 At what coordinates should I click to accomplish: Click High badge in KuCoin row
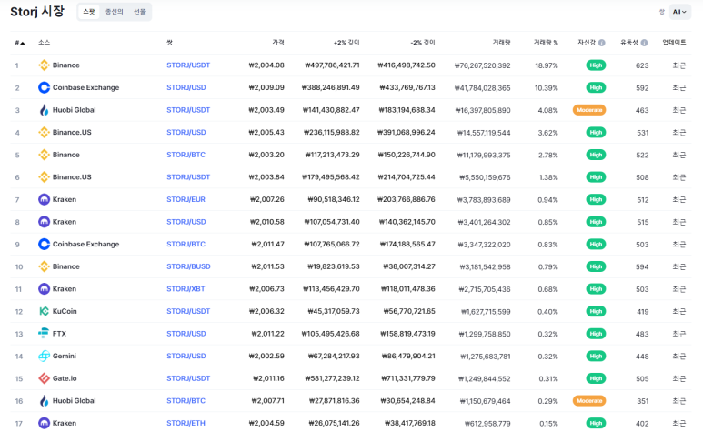pyautogui.click(x=596, y=311)
